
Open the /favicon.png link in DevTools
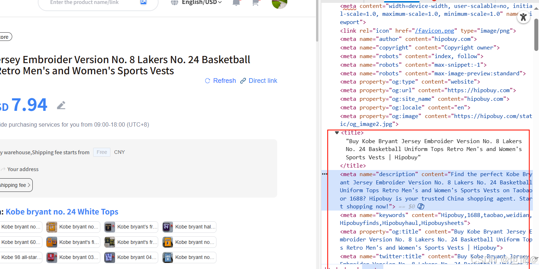pyautogui.click(x=434, y=31)
